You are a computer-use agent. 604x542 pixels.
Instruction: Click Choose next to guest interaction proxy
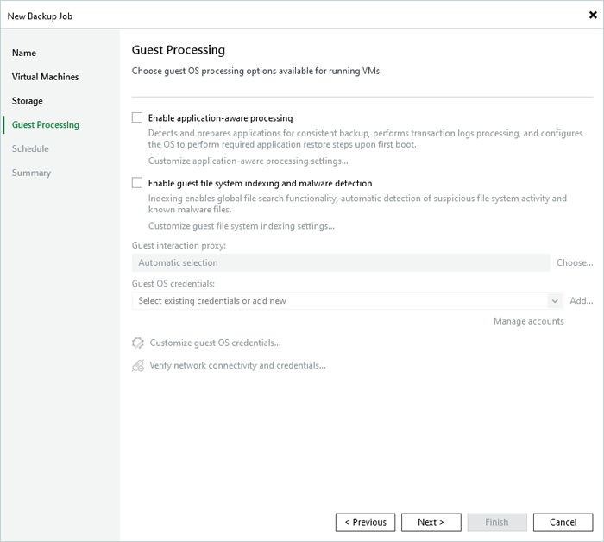pyautogui.click(x=574, y=262)
